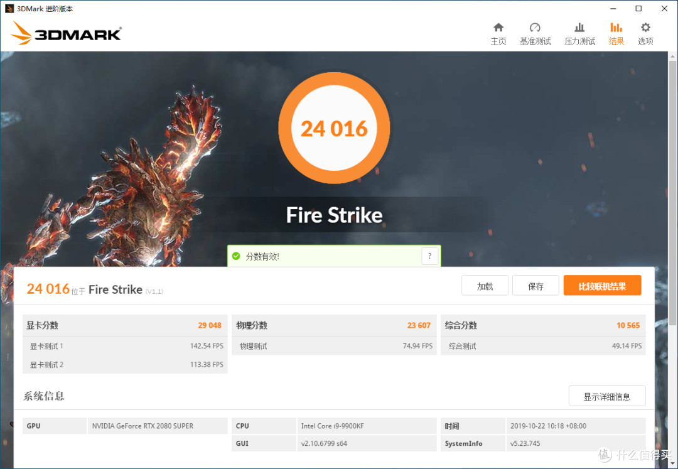Click 显卡测试 2 row
678x469 pixels.
coord(125,364)
